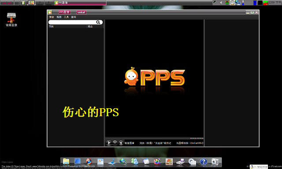Open the document editor dock icon

click(100, 162)
